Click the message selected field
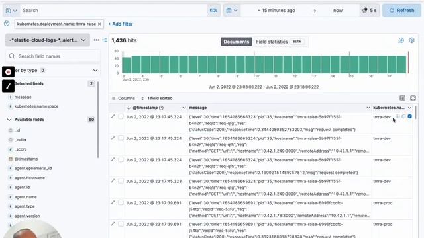Image resolution: width=424 pixels, height=238 pixels. click(23, 97)
